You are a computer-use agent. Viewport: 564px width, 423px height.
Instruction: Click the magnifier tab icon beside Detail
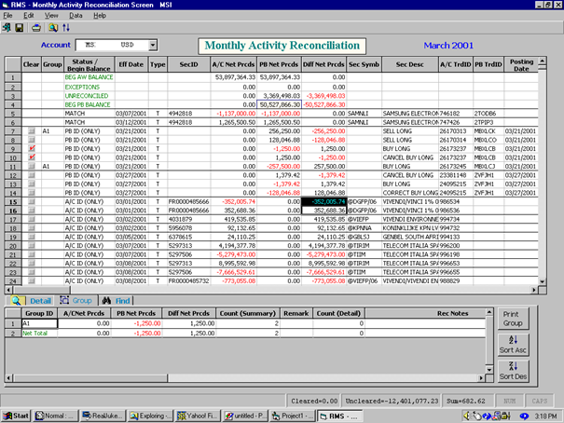[x=16, y=300]
